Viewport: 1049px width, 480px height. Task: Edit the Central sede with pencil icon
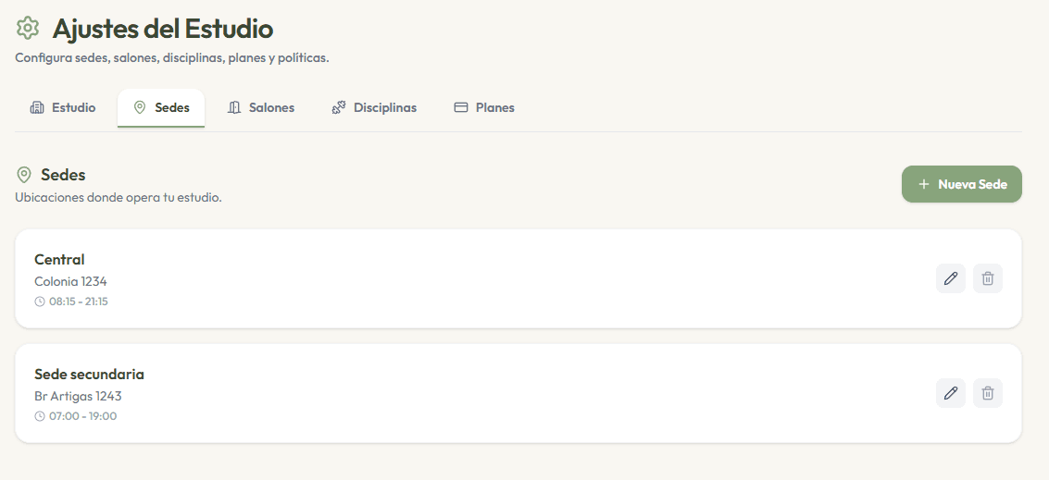click(950, 278)
